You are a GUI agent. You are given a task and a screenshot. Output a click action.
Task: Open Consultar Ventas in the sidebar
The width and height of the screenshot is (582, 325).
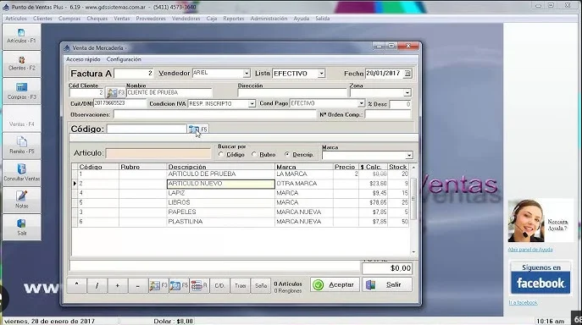pos(21,173)
